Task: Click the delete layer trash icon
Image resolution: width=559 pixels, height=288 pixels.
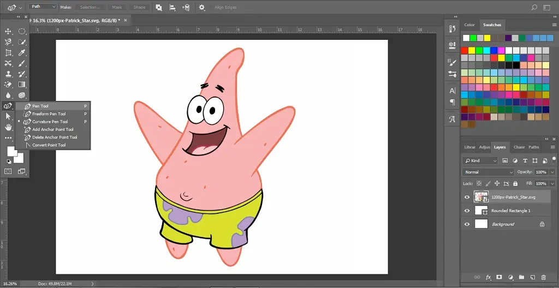Action: tap(543, 277)
